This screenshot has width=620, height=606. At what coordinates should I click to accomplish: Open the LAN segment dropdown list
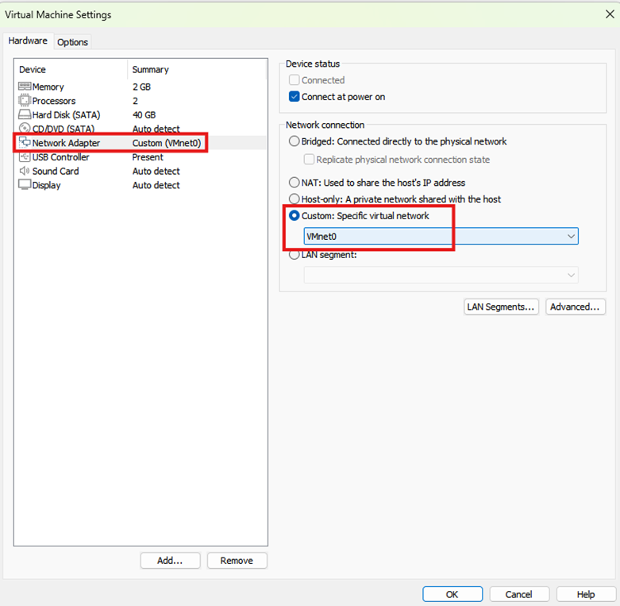click(x=441, y=275)
